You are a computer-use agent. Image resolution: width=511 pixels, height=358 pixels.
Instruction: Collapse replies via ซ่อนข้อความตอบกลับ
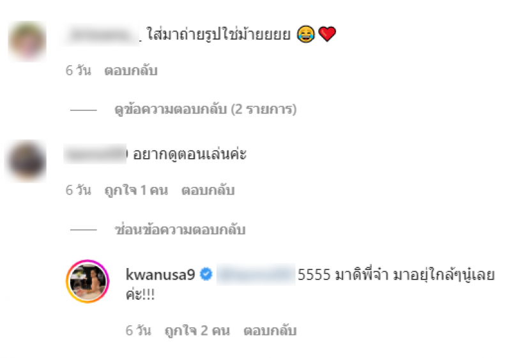(x=180, y=230)
